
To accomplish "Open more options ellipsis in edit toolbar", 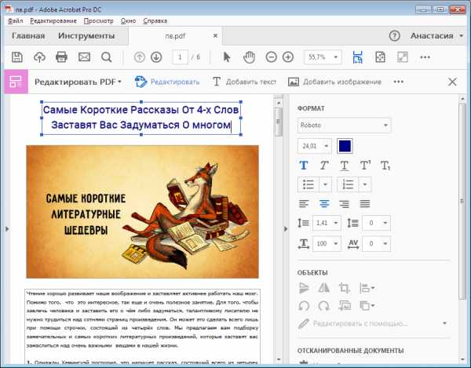I will pos(399,82).
